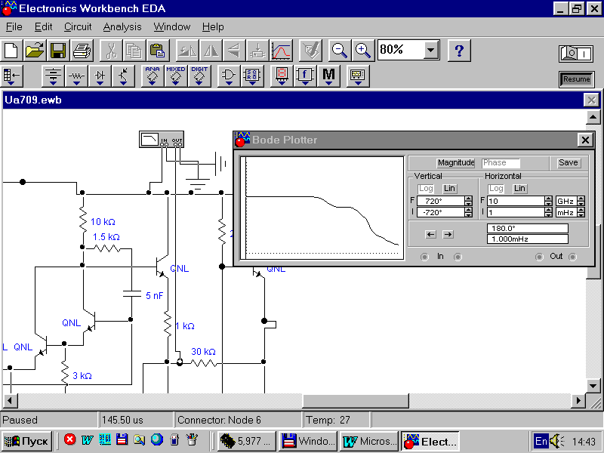Open the Instruments parts bin

[357, 76]
